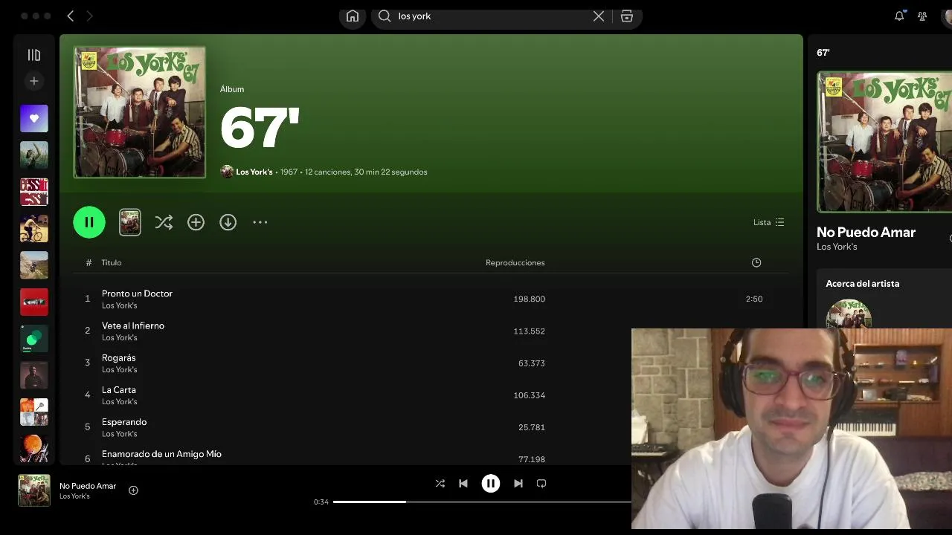
Task: Click the search magnifier icon
Action: (385, 16)
